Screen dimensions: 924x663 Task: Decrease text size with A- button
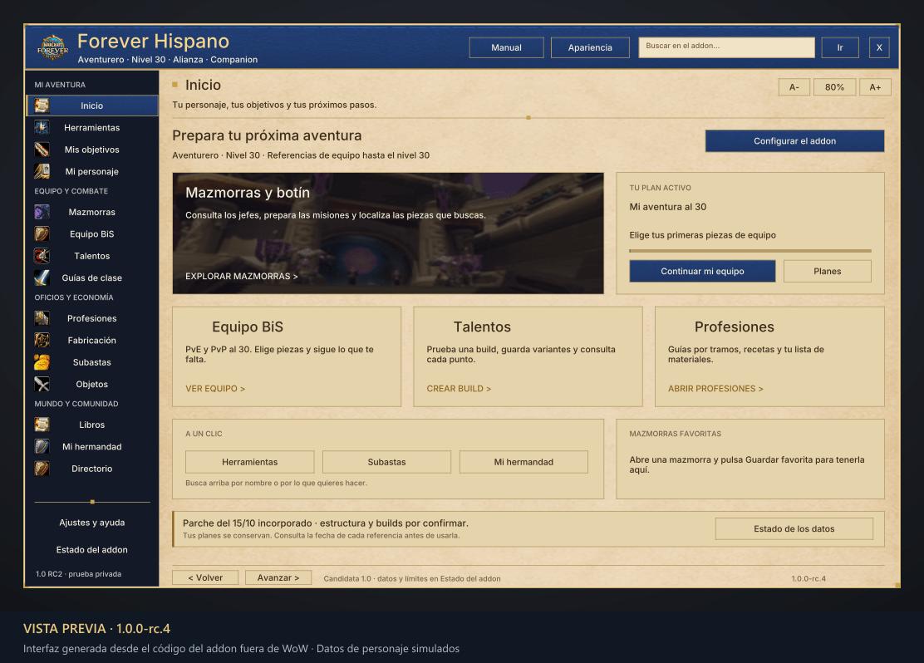794,87
